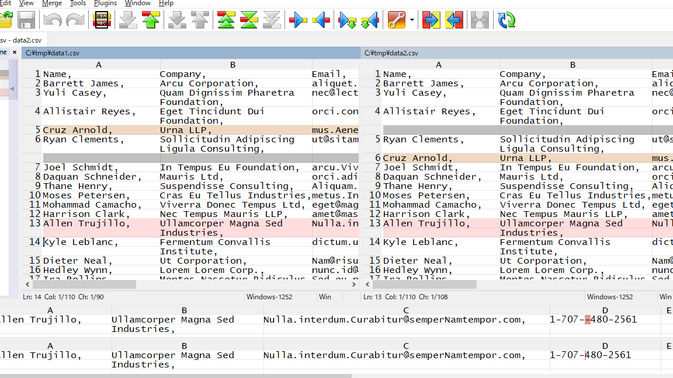Click right status 'Ln: 13 Col: 1/110 Ch: 1/108'
This screenshot has width=673, height=378.
coord(405,297)
